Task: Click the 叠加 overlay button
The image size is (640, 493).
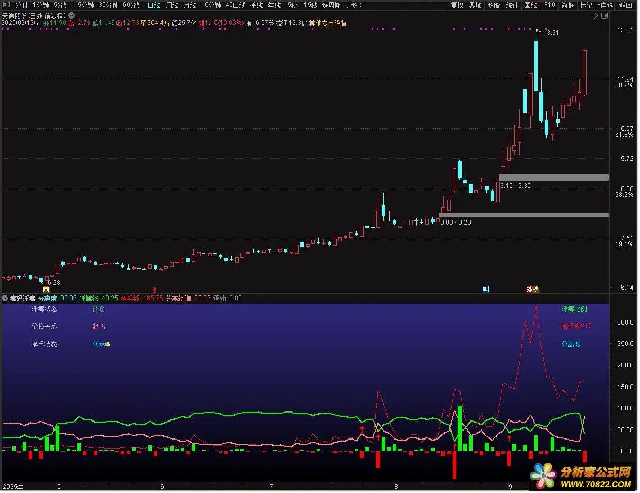Action: (475, 5)
